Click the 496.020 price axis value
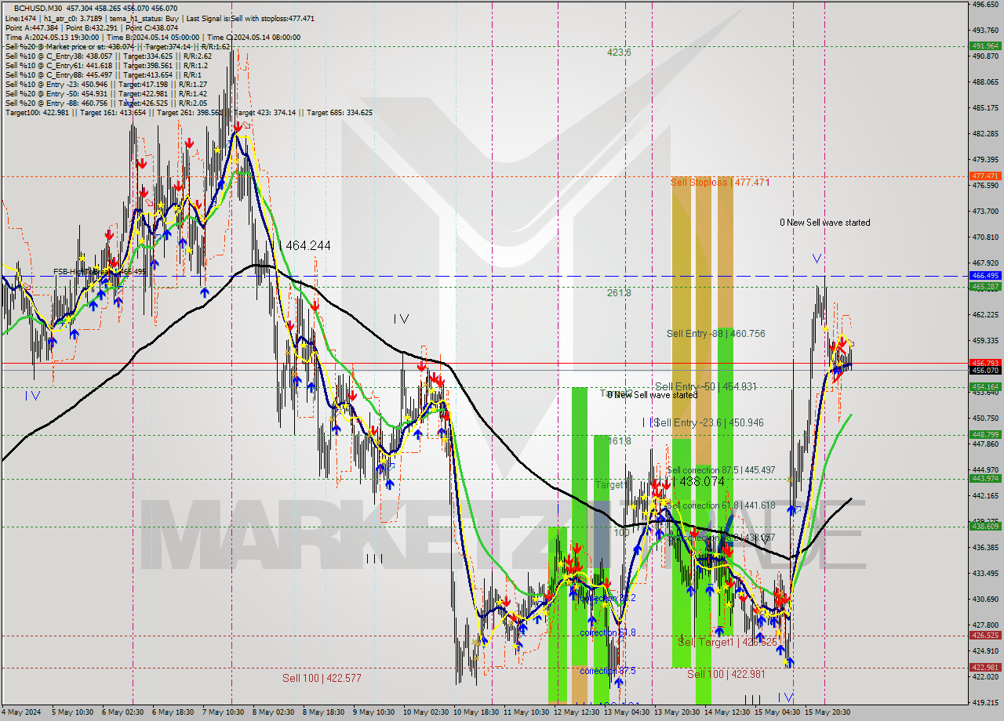The image size is (1004, 721). (985, 5)
